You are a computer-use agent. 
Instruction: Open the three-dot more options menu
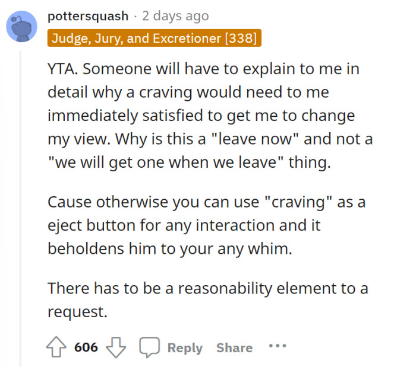(x=277, y=346)
